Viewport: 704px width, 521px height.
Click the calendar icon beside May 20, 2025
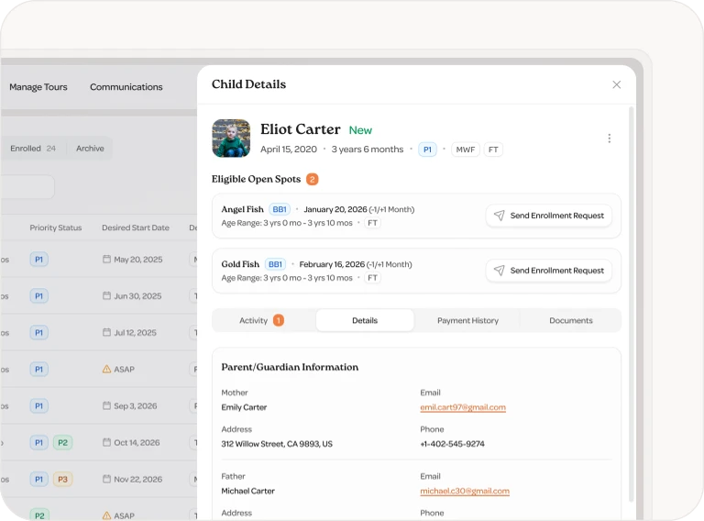pyautogui.click(x=106, y=260)
